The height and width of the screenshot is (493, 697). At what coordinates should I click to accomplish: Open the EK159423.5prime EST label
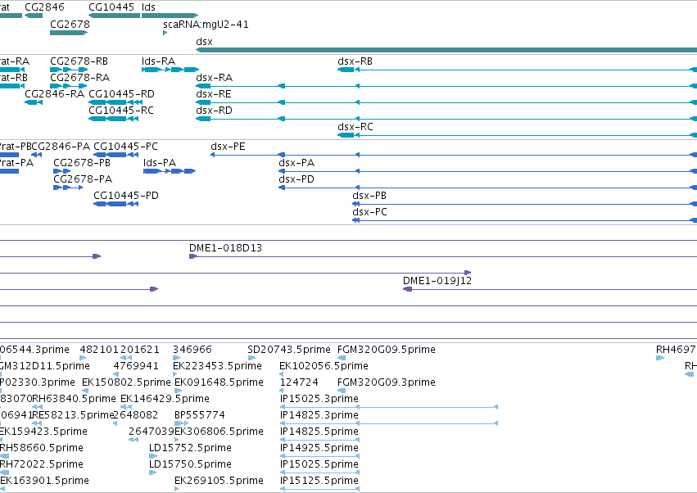pos(43,432)
